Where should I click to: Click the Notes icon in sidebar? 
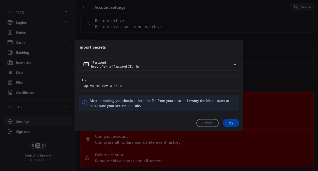click(10, 33)
